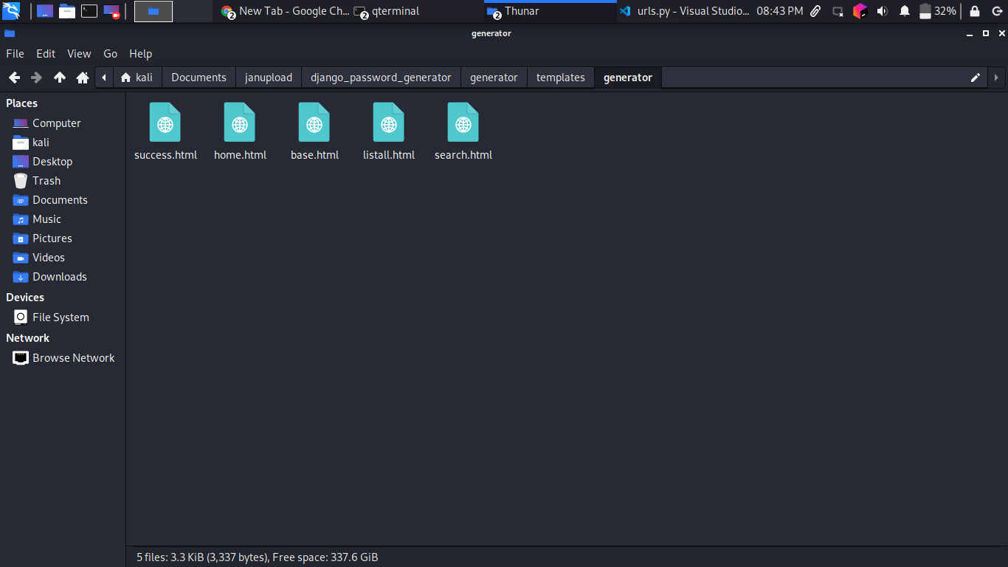
Task: Click janupload in the path bar
Action: 269,78
